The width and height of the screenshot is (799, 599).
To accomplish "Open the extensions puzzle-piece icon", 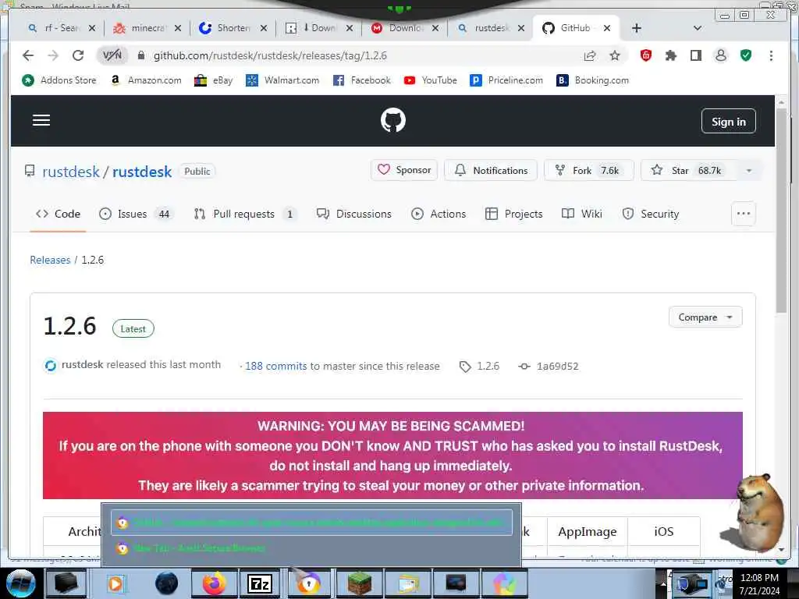I will point(670,55).
